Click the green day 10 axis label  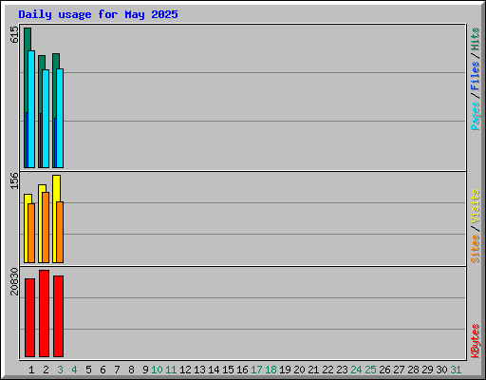(x=157, y=370)
